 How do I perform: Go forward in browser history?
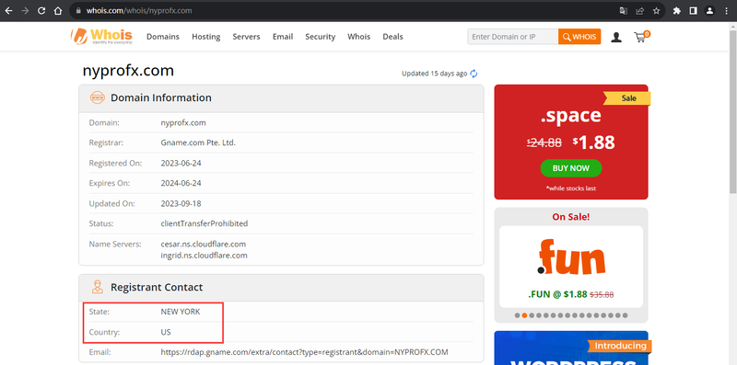pyautogui.click(x=25, y=10)
